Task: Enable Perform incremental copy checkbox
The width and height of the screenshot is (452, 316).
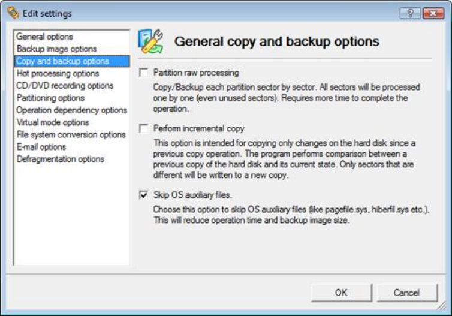Action: [x=143, y=128]
